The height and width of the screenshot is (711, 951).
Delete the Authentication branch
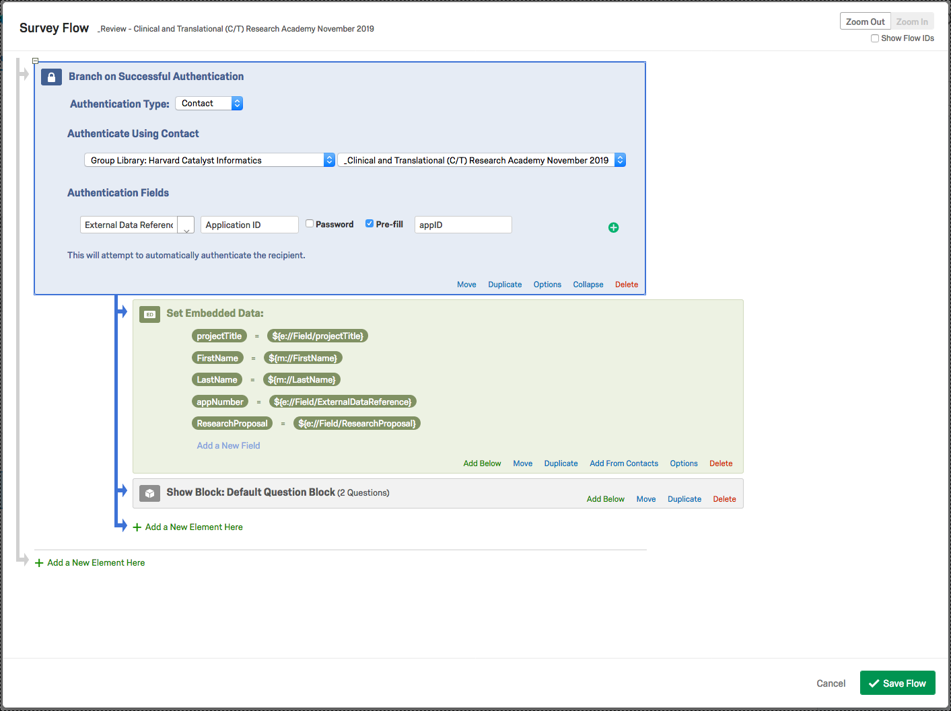point(627,285)
